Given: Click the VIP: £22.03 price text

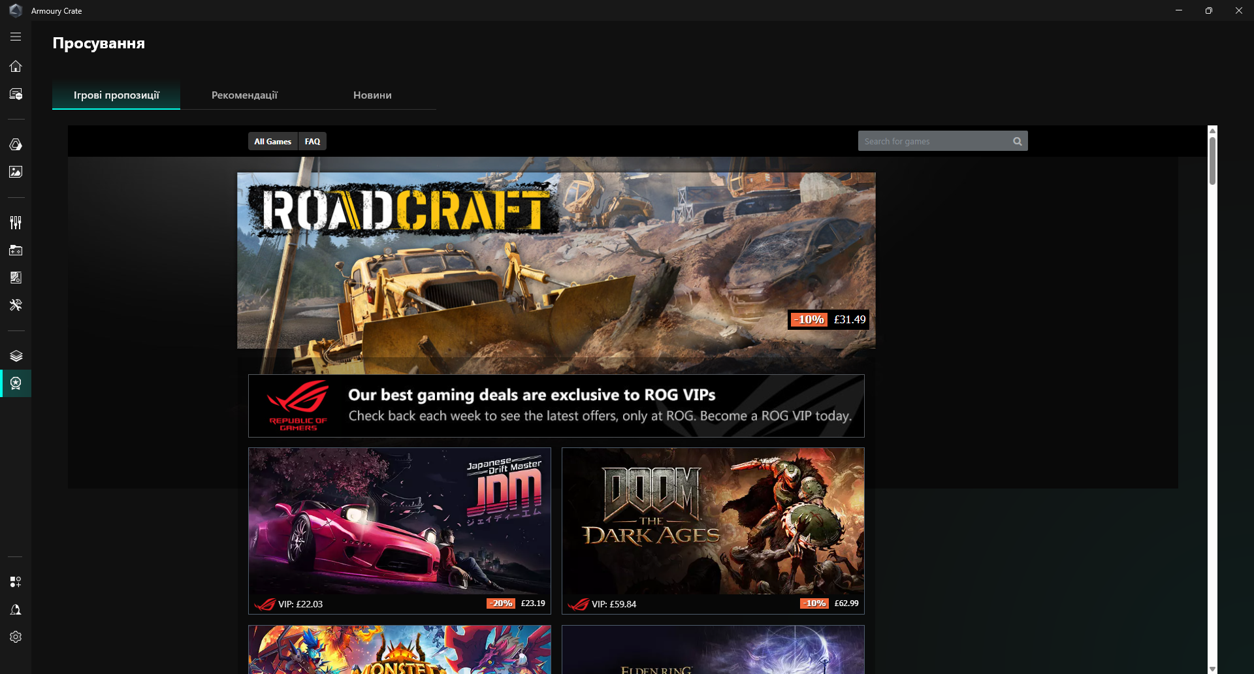Looking at the screenshot, I should pyautogui.click(x=300, y=604).
